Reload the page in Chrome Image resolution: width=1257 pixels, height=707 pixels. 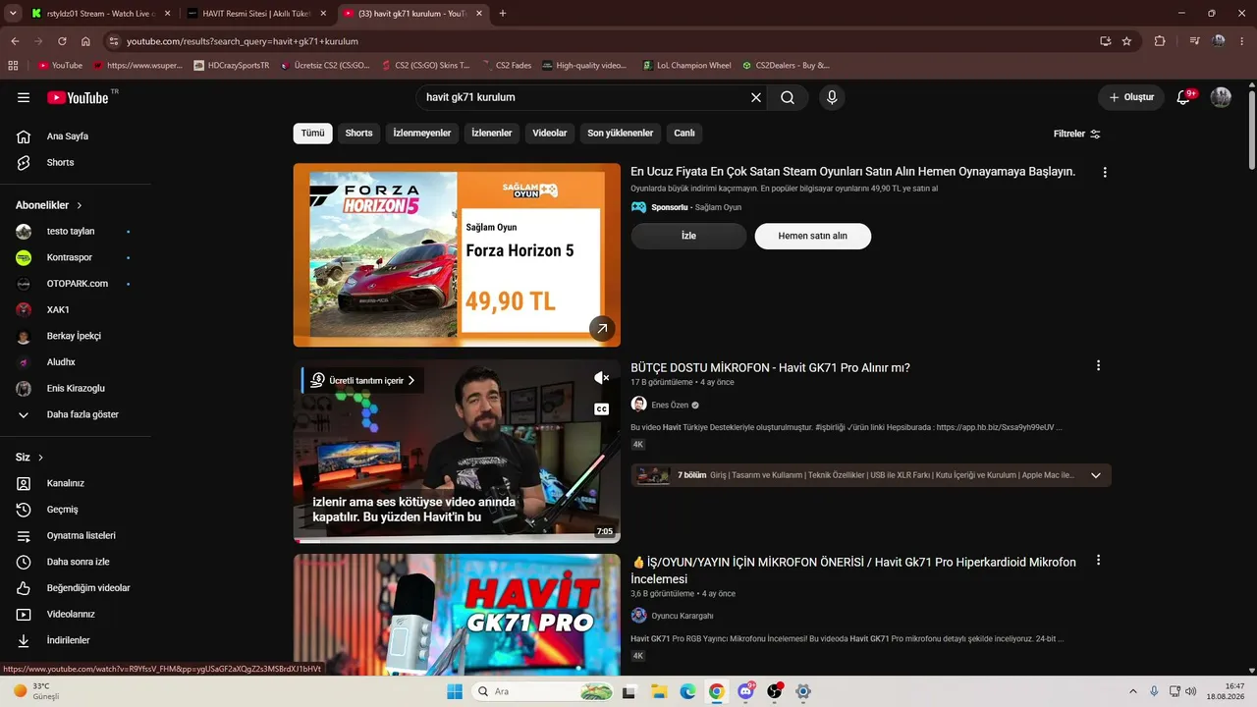coord(62,41)
